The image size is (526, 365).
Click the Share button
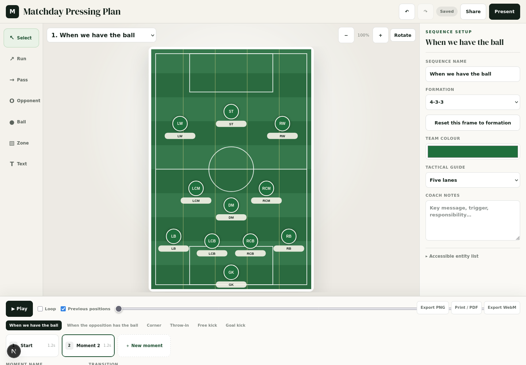[473, 12]
